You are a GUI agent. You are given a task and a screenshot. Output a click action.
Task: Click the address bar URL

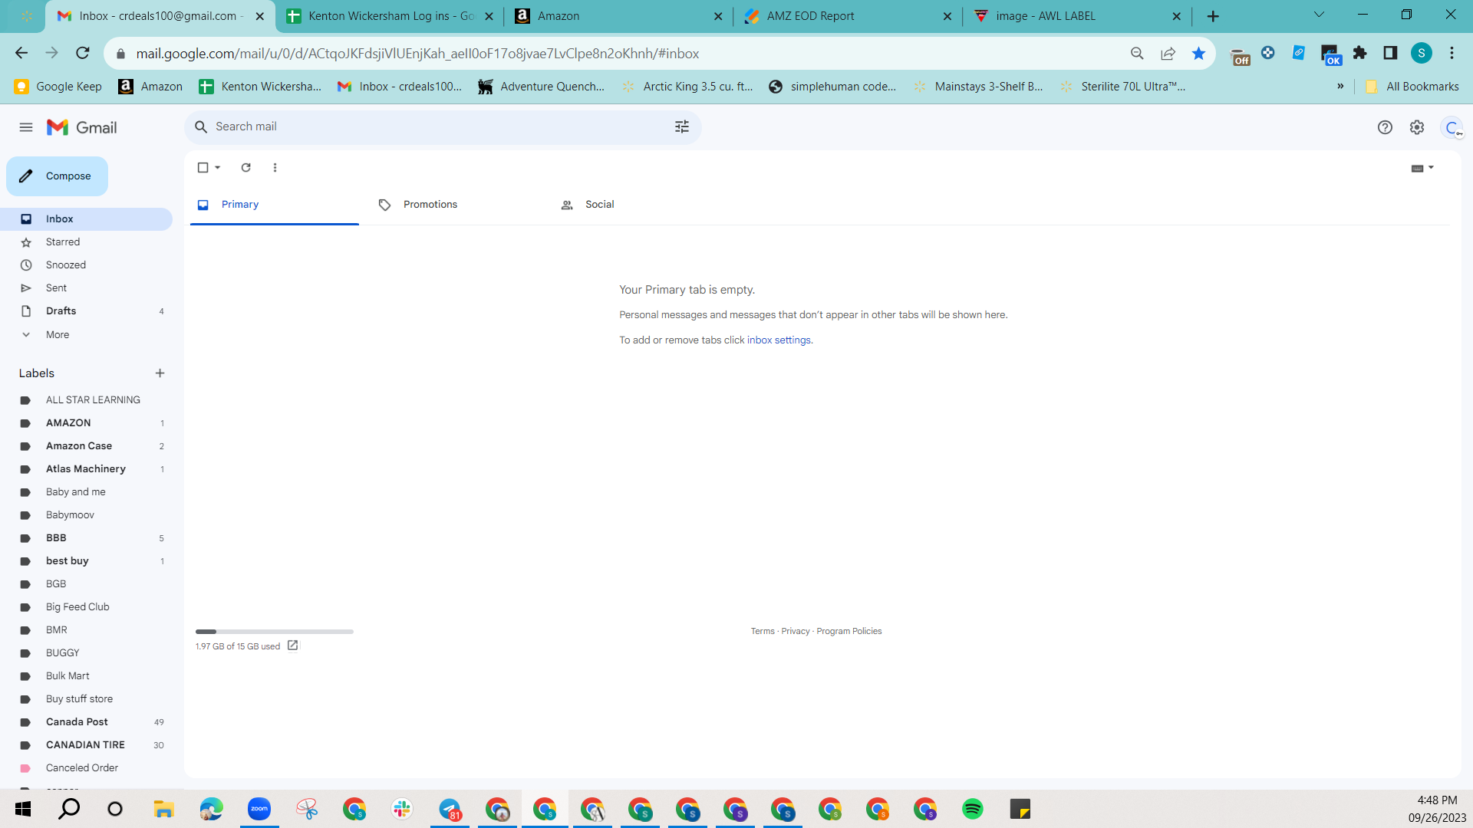point(417,54)
